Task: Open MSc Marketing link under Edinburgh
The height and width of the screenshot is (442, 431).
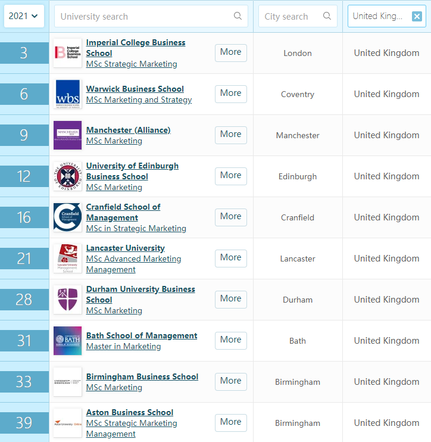Action: coord(114,187)
